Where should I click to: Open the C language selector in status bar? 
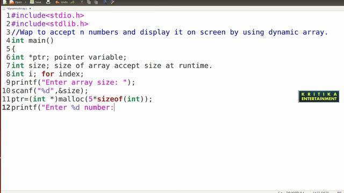(280, 192)
